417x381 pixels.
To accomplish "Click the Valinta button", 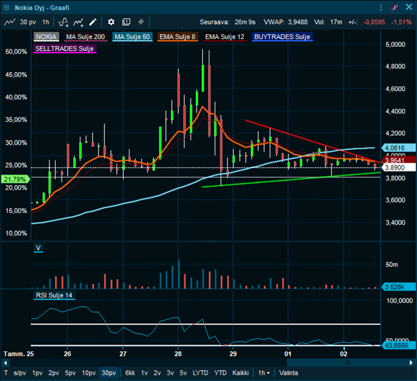I will [x=289, y=373].
